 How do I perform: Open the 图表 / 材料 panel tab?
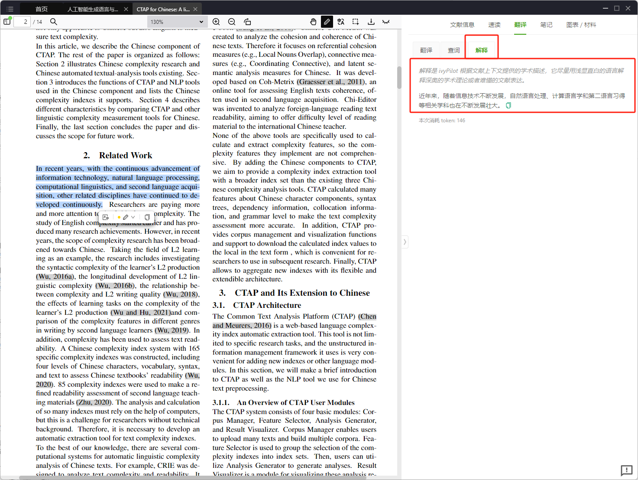[x=581, y=25]
